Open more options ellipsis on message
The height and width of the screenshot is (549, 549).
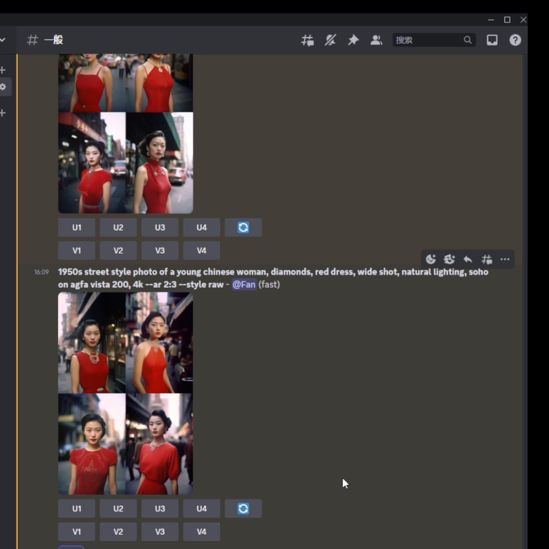click(505, 259)
